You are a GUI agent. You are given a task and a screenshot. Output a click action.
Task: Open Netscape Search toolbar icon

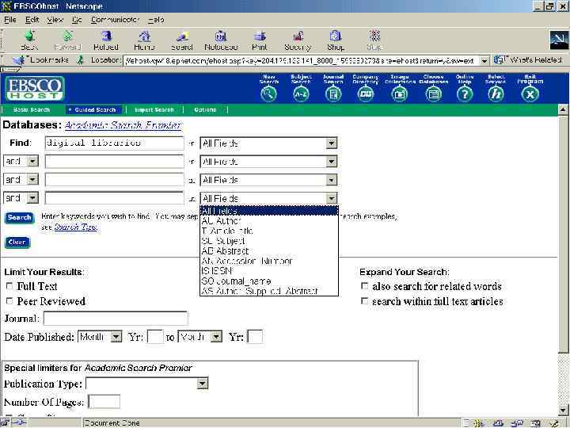(x=183, y=36)
